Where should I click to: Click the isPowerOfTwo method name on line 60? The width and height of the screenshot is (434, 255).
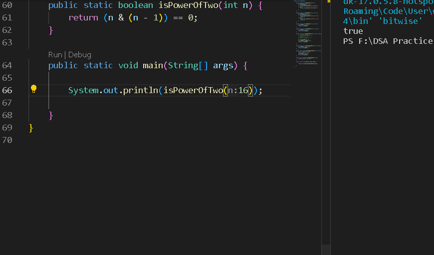[188, 5]
